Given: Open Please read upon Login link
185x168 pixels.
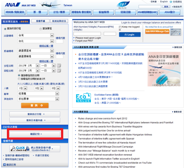Looking at the screenshot, I should coord(88,38).
